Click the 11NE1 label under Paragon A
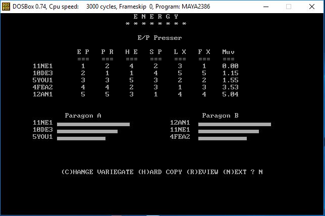Screen dimensions: 325x216 click(x=43, y=123)
